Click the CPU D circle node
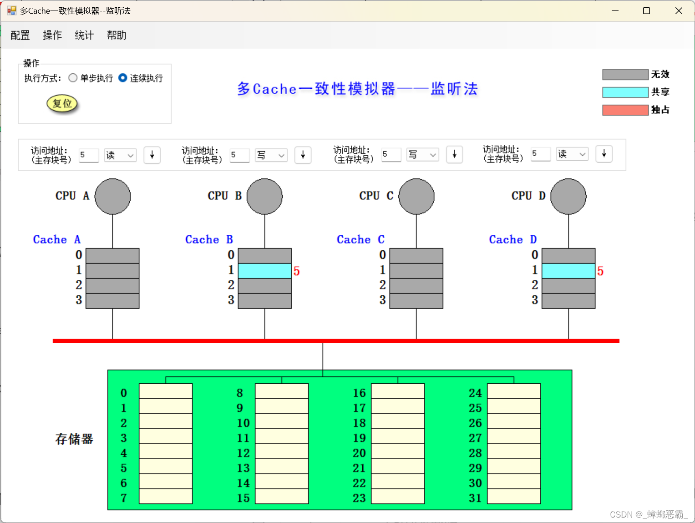The width and height of the screenshot is (695, 523). [568, 196]
